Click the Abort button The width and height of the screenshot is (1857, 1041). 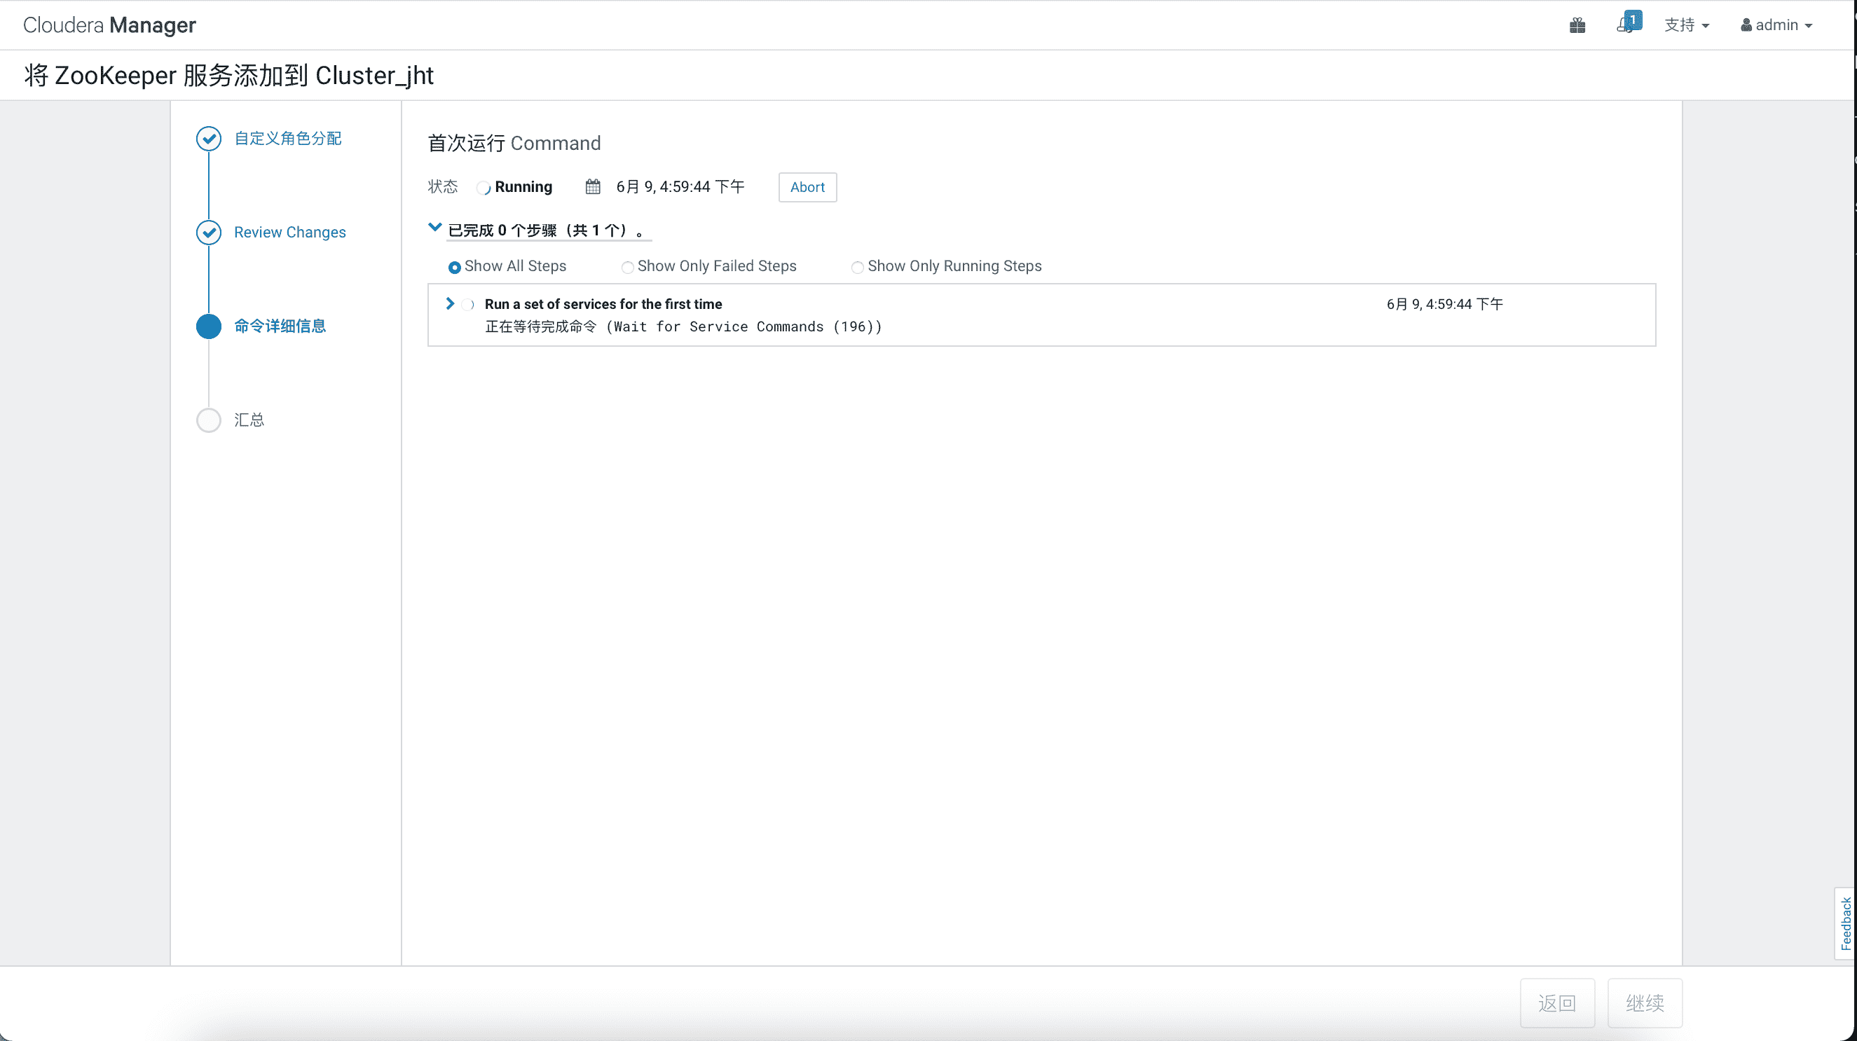point(807,187)
